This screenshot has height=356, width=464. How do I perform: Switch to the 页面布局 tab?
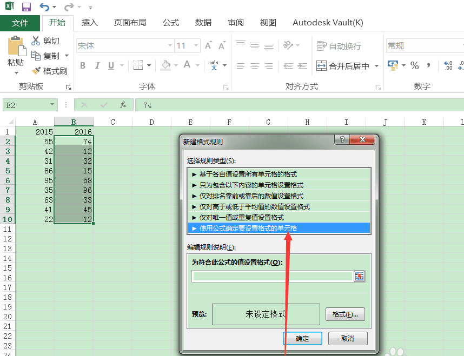130,23
